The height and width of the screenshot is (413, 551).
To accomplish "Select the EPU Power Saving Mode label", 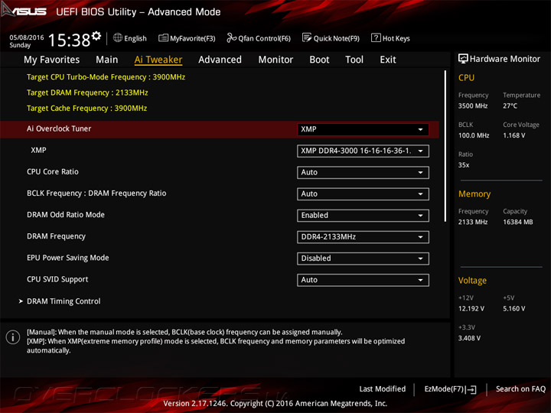I will tap(68, 258).
